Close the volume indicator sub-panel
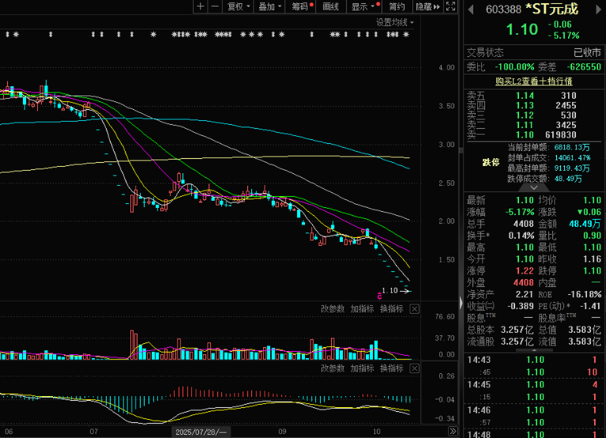The image size is (606, 438). 414,309
